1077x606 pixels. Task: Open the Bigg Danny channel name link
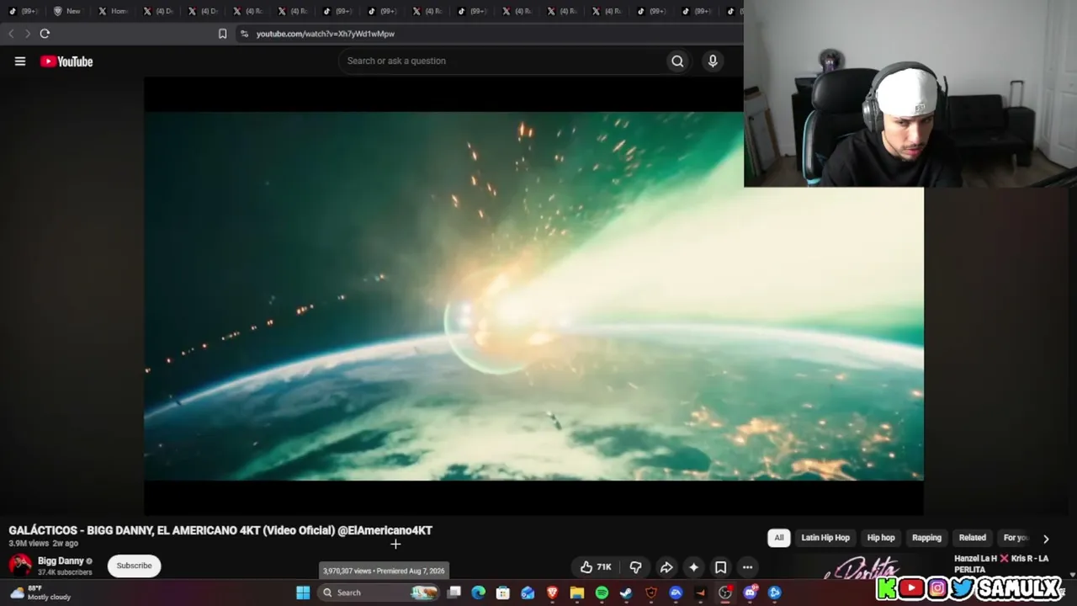[61, 561]
